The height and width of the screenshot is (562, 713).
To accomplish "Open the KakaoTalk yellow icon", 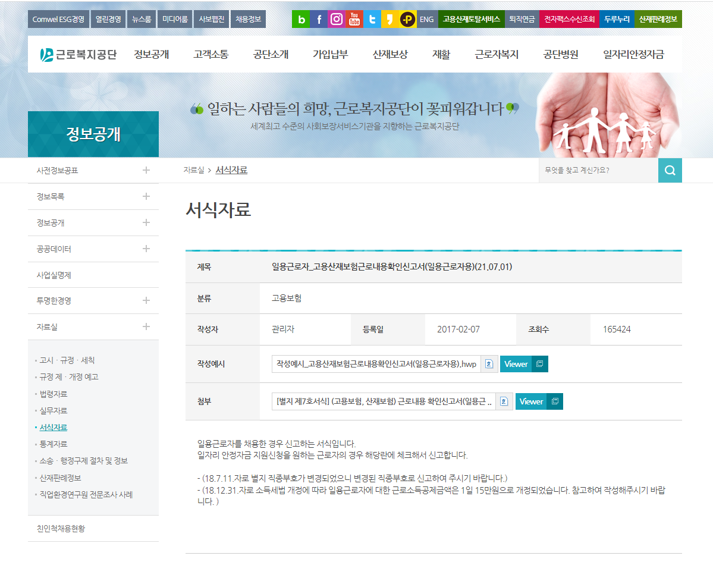I will (390, 19).
